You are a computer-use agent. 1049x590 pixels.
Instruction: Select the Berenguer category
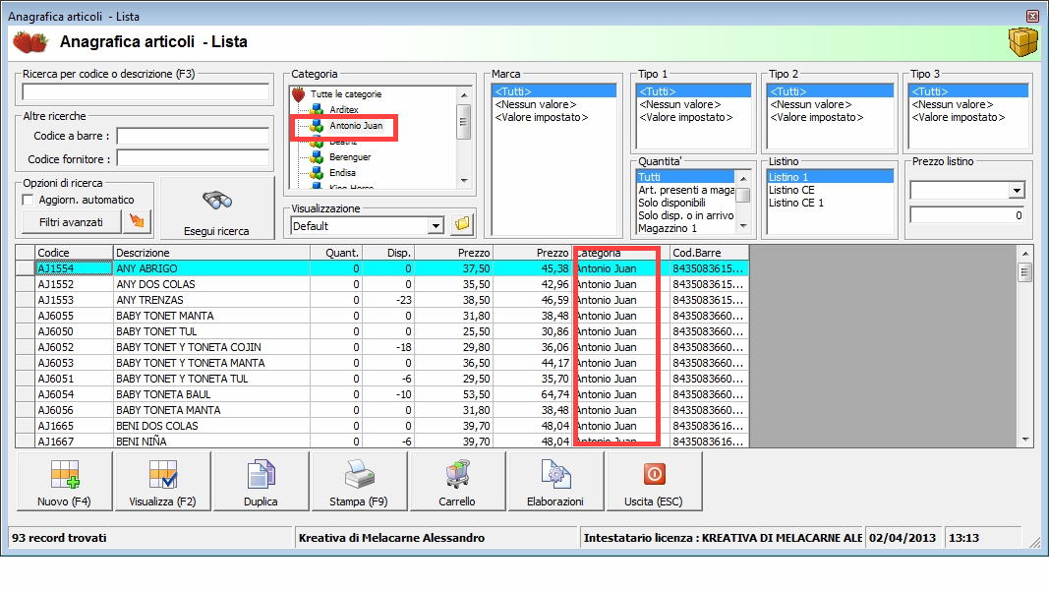point(350,157)
